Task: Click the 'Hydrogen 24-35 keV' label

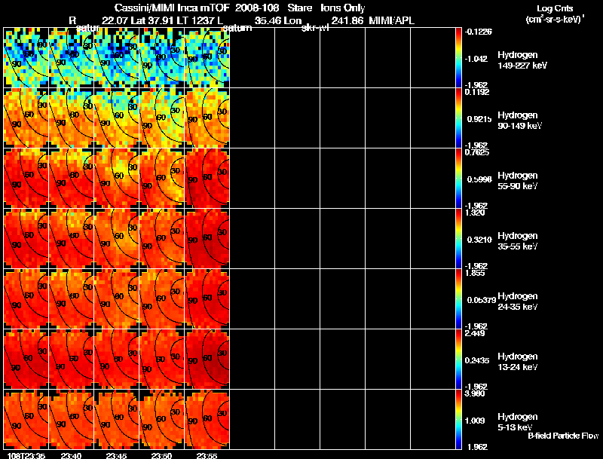Action: [518, 301]
